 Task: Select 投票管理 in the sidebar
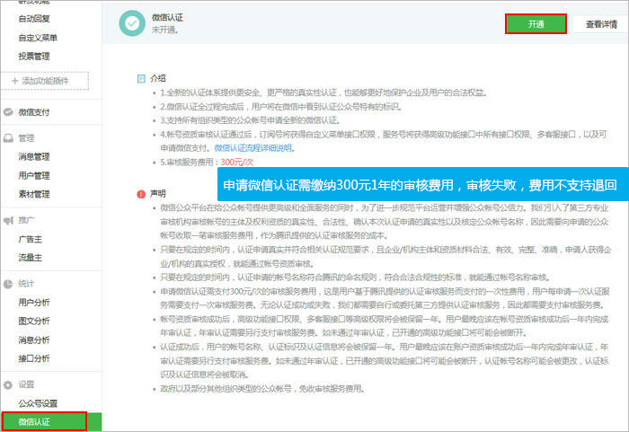coord(34,56)
